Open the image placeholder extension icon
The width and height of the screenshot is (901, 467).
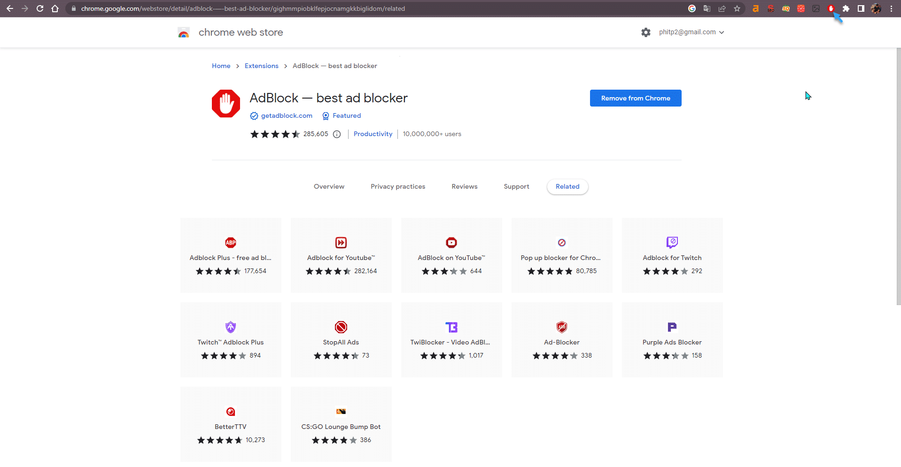816,8
